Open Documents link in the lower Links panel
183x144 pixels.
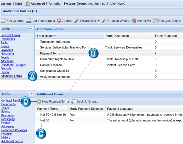point(8,104)
